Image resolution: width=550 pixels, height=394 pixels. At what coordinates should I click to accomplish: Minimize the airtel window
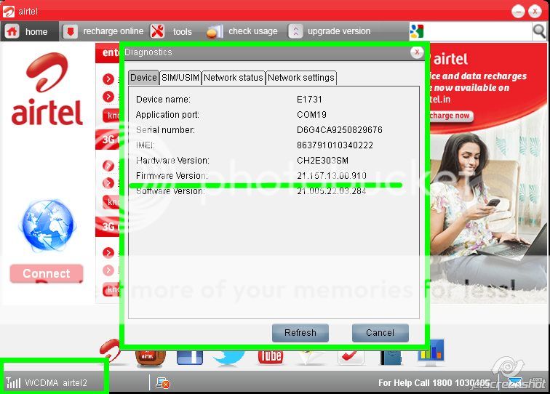click(518, 12)
